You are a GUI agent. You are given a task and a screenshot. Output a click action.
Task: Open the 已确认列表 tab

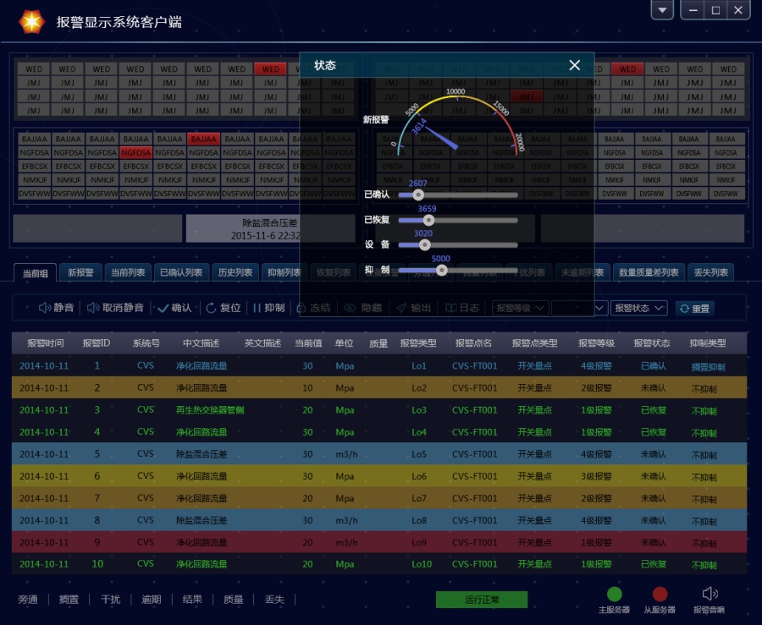(x=181, y=272)
